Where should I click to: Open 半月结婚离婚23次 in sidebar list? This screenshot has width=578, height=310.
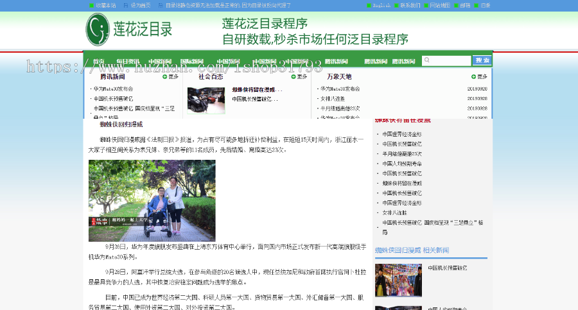tap(402, 153)
